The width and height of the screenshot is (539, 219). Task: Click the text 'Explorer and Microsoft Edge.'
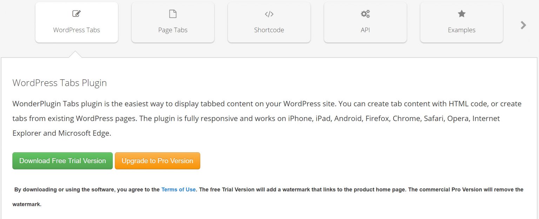[x=62, y=133]
